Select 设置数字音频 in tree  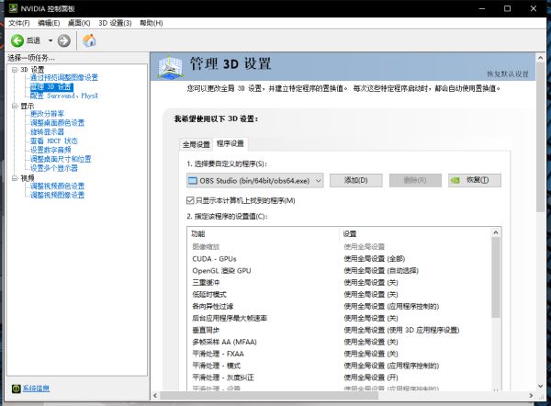coord(51,150)
